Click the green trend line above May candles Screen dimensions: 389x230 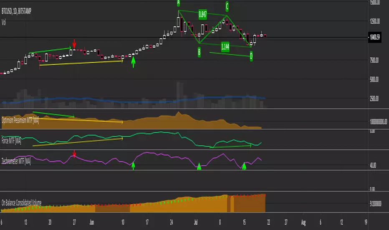pos(50,50)
